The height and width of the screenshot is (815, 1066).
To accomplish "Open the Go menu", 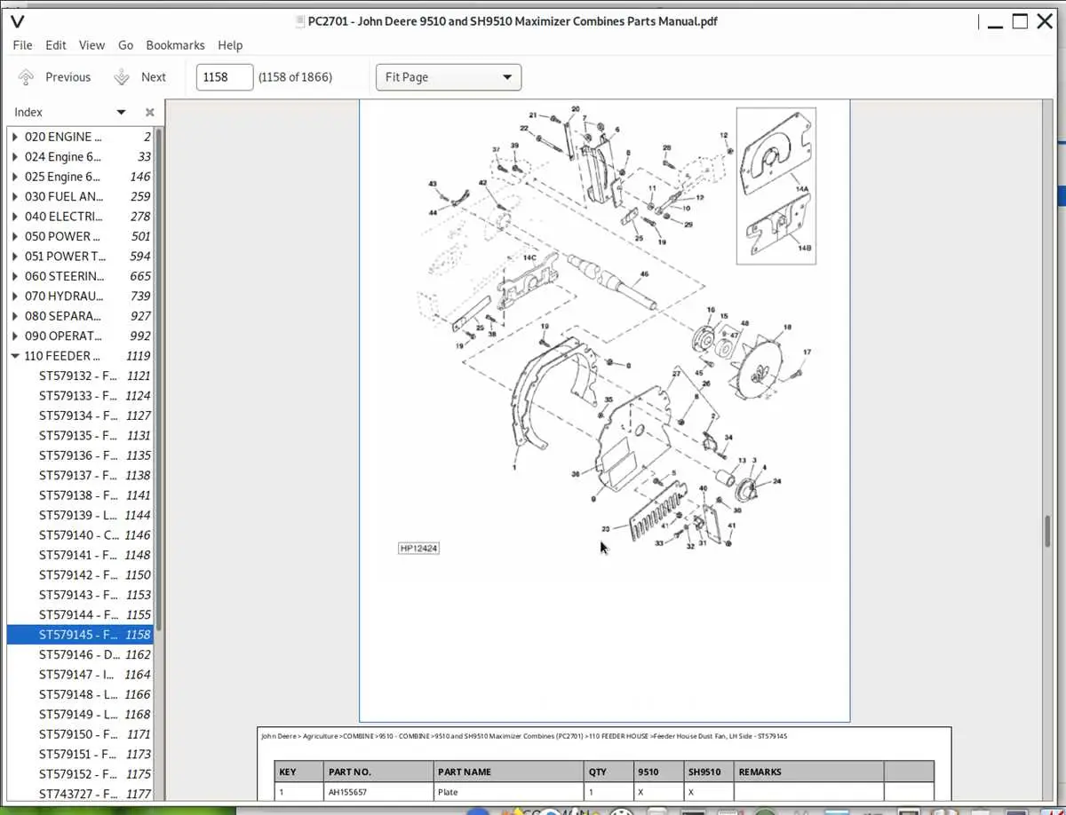I will (125, 45).
